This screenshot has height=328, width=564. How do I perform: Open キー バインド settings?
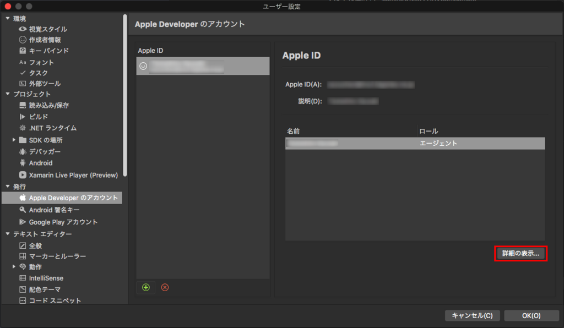[48, 51]
